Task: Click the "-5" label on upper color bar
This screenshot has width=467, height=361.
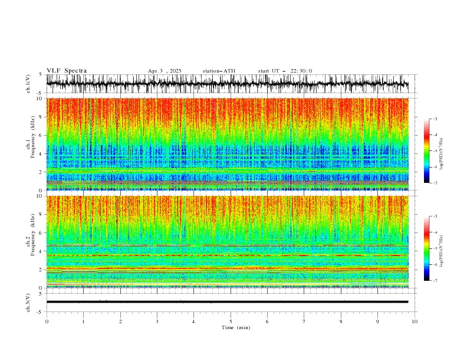Action: (x=435, y=151)
